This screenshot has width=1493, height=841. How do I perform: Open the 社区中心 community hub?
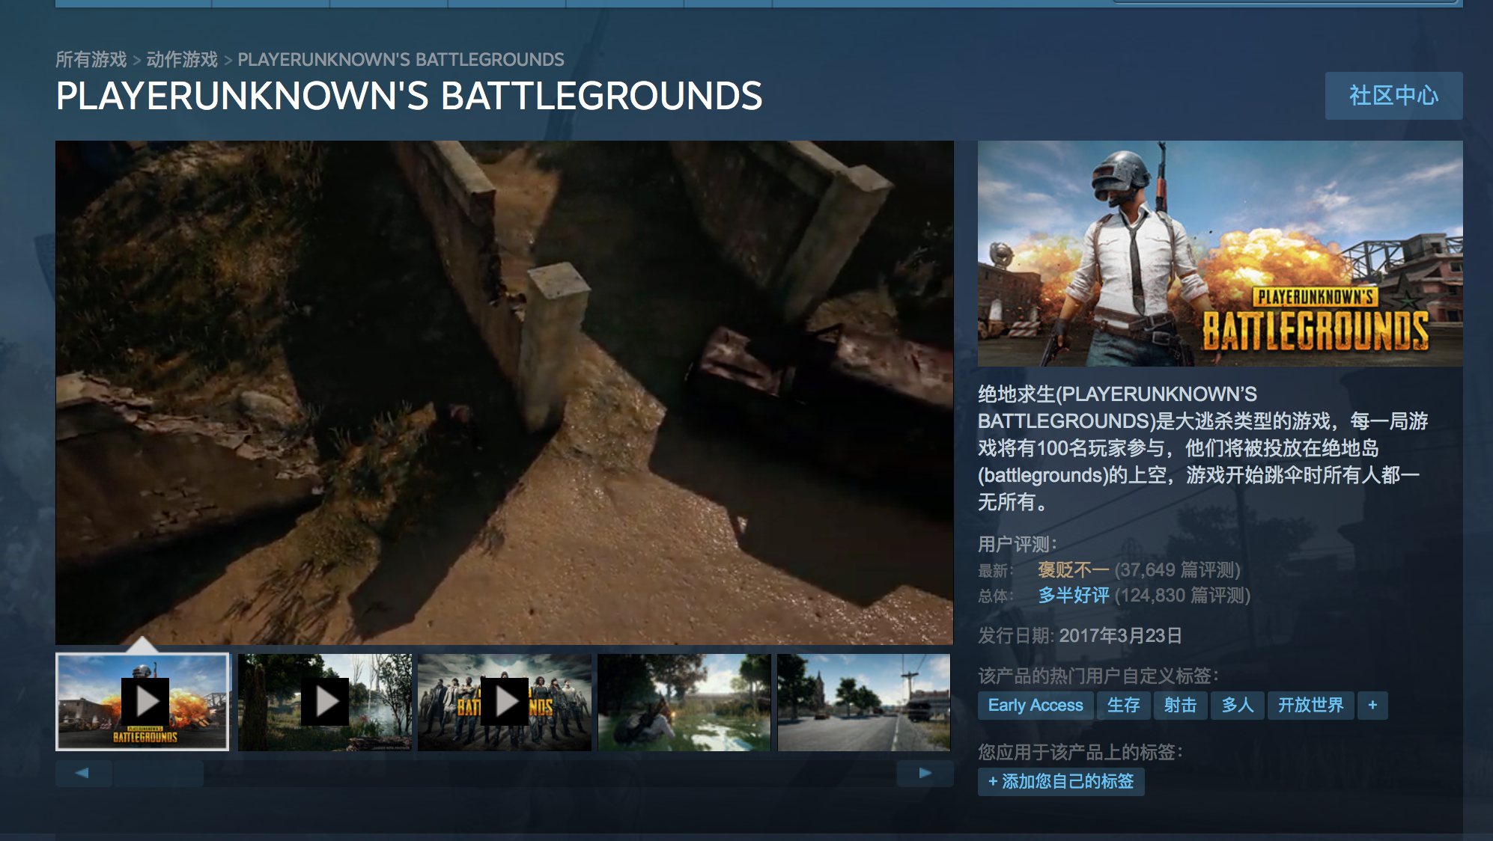tap(1393, 96)
